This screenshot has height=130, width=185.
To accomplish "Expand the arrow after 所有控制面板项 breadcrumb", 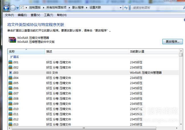I will pos(69,8).
